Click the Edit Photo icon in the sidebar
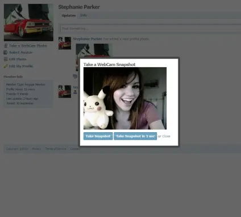Image resolution: width=241 pixels, height=217 pixels. click(x=6, y=59)
